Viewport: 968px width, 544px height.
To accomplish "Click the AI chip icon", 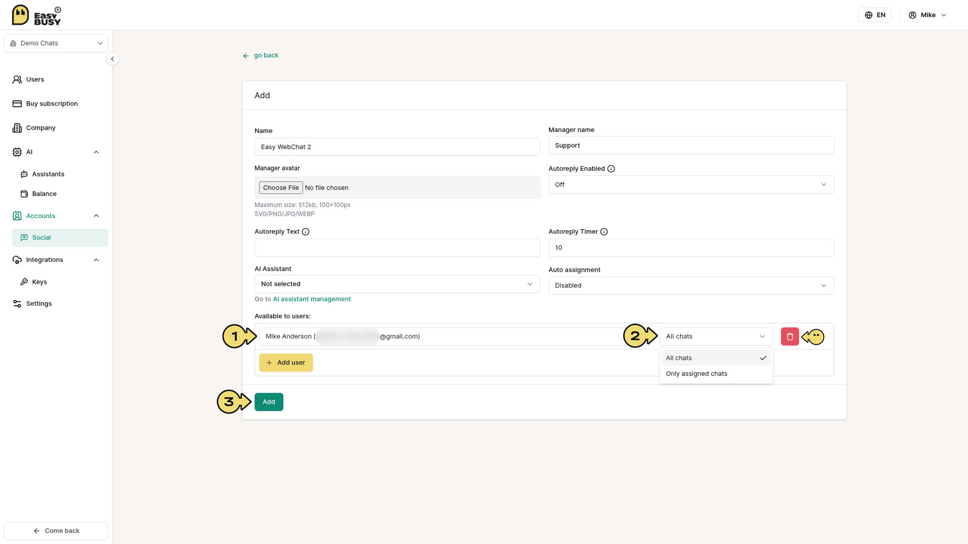I will coord(17,152).
